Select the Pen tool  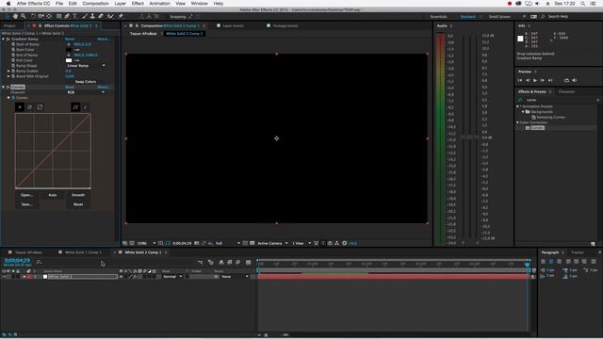[67, 17]
